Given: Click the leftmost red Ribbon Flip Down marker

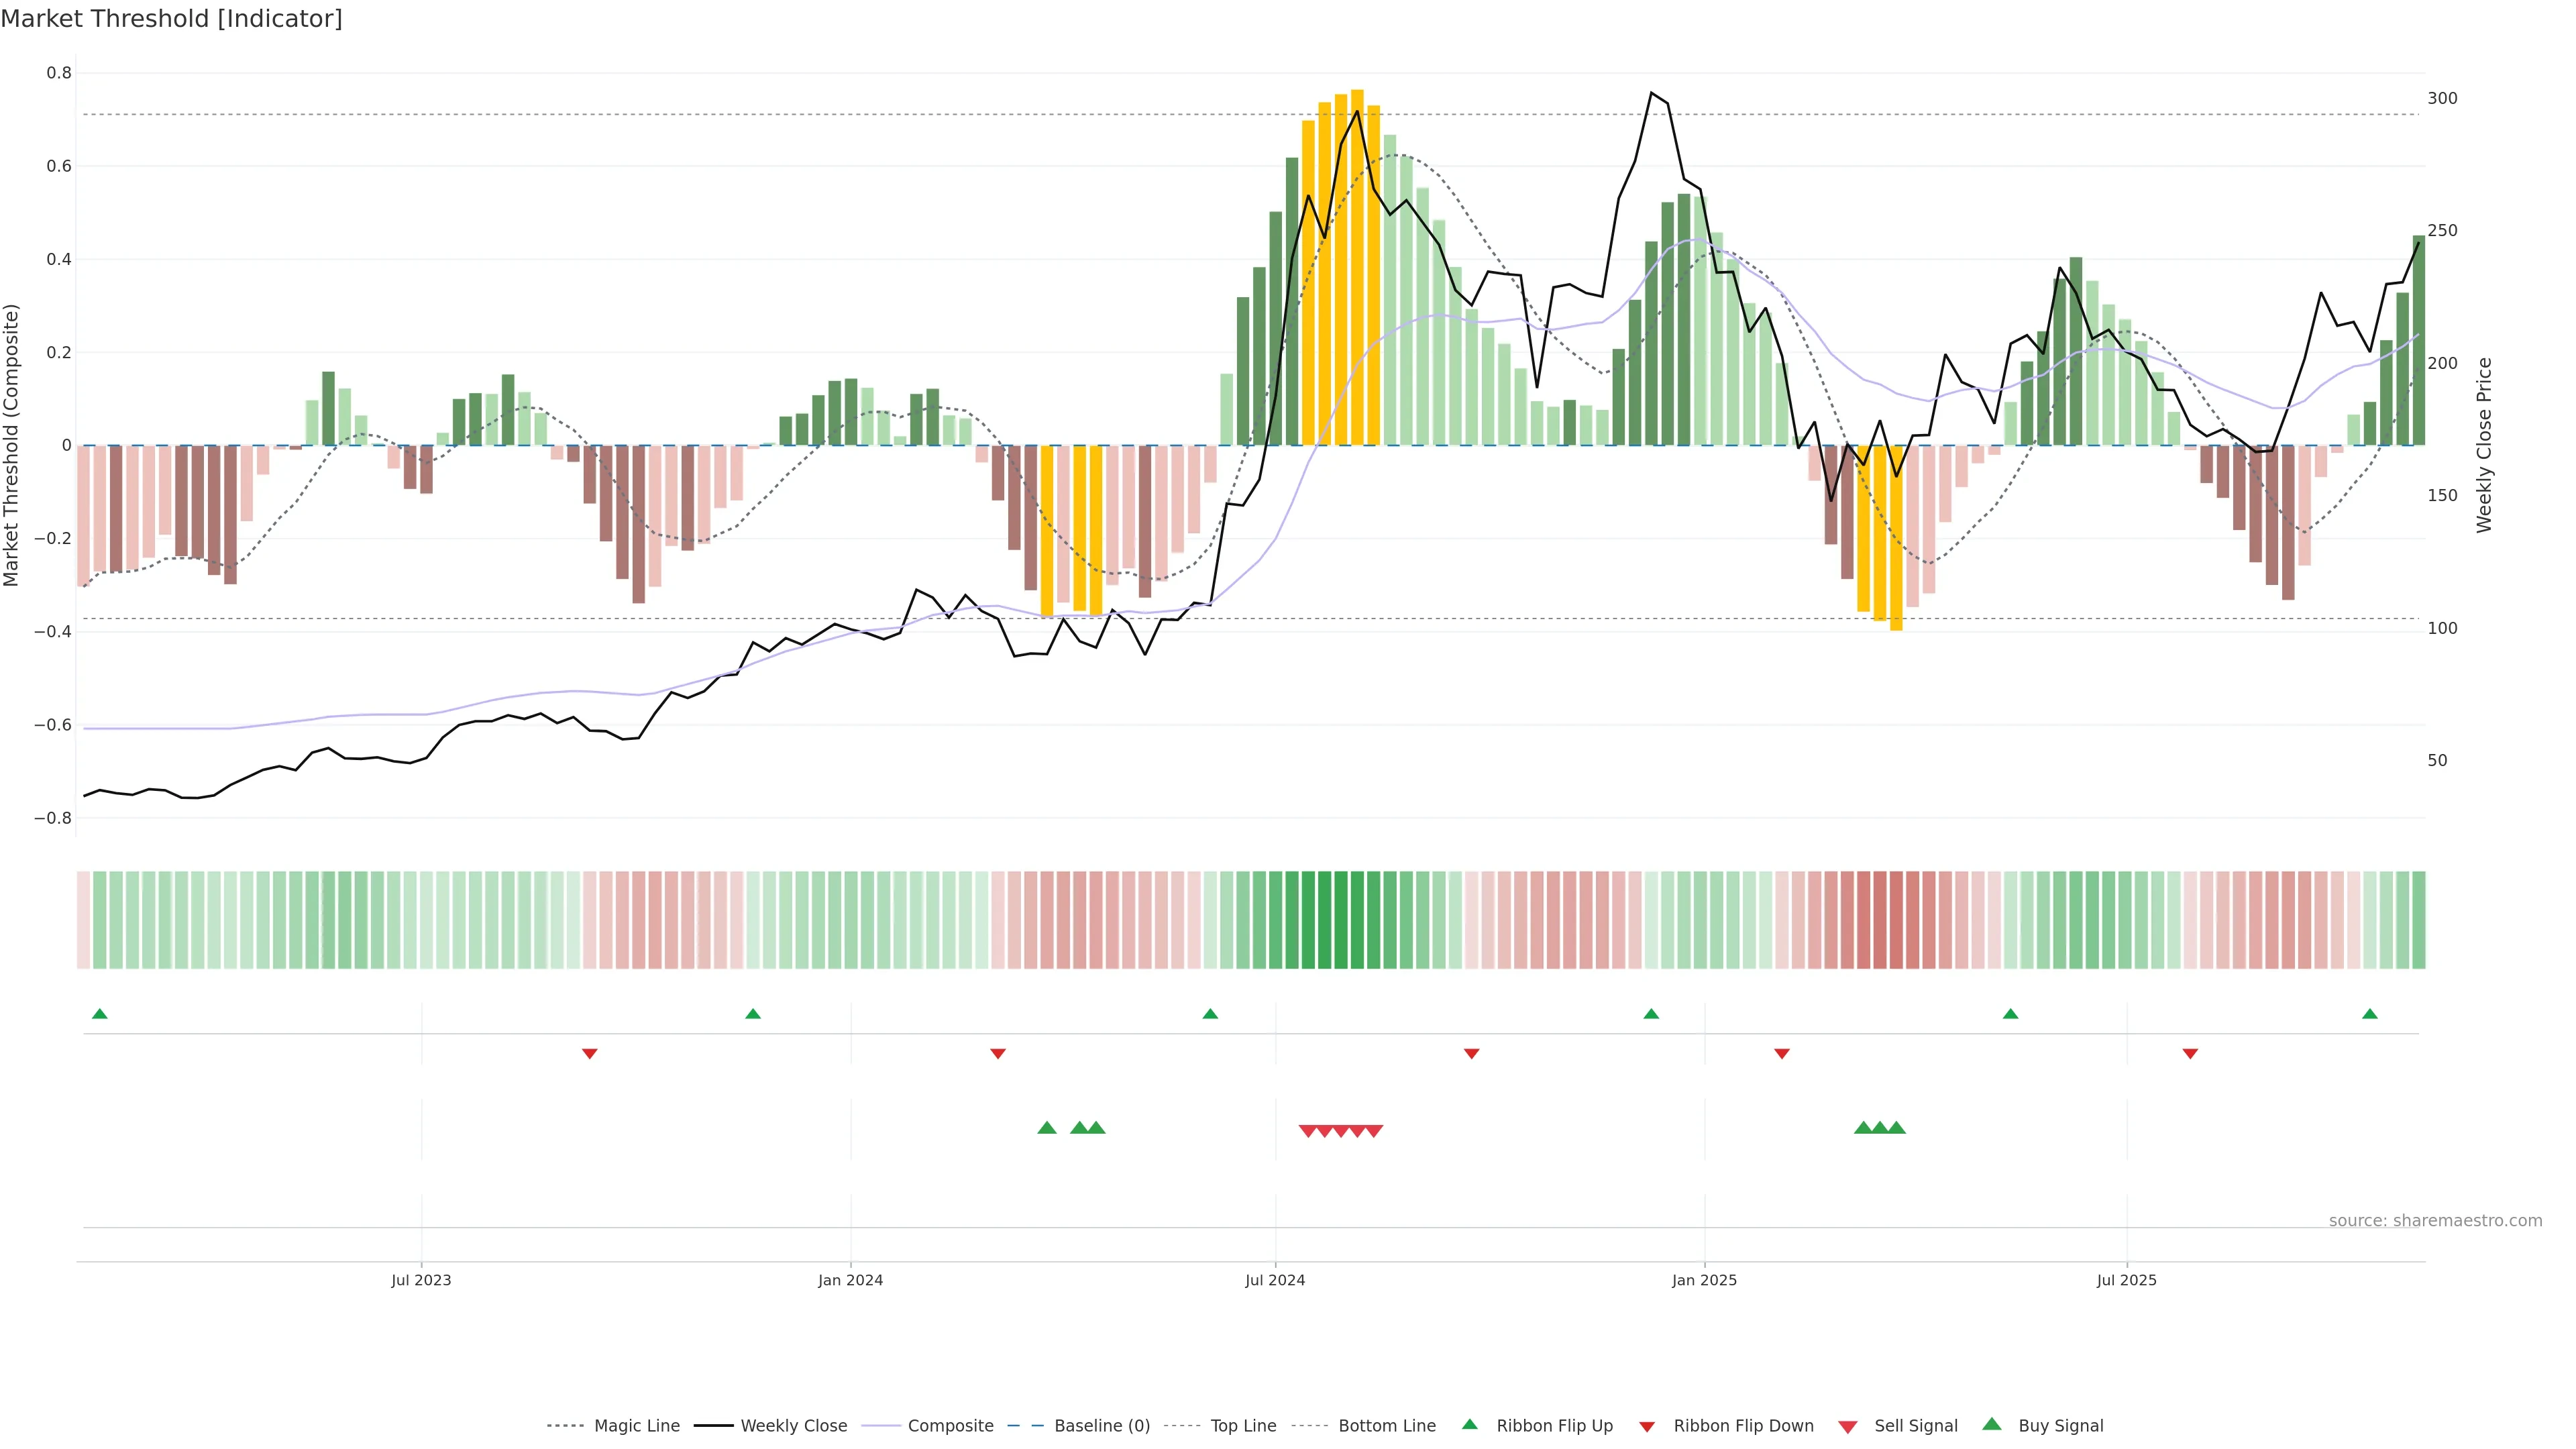Looking at the screenshot, I should (589, 1054).
